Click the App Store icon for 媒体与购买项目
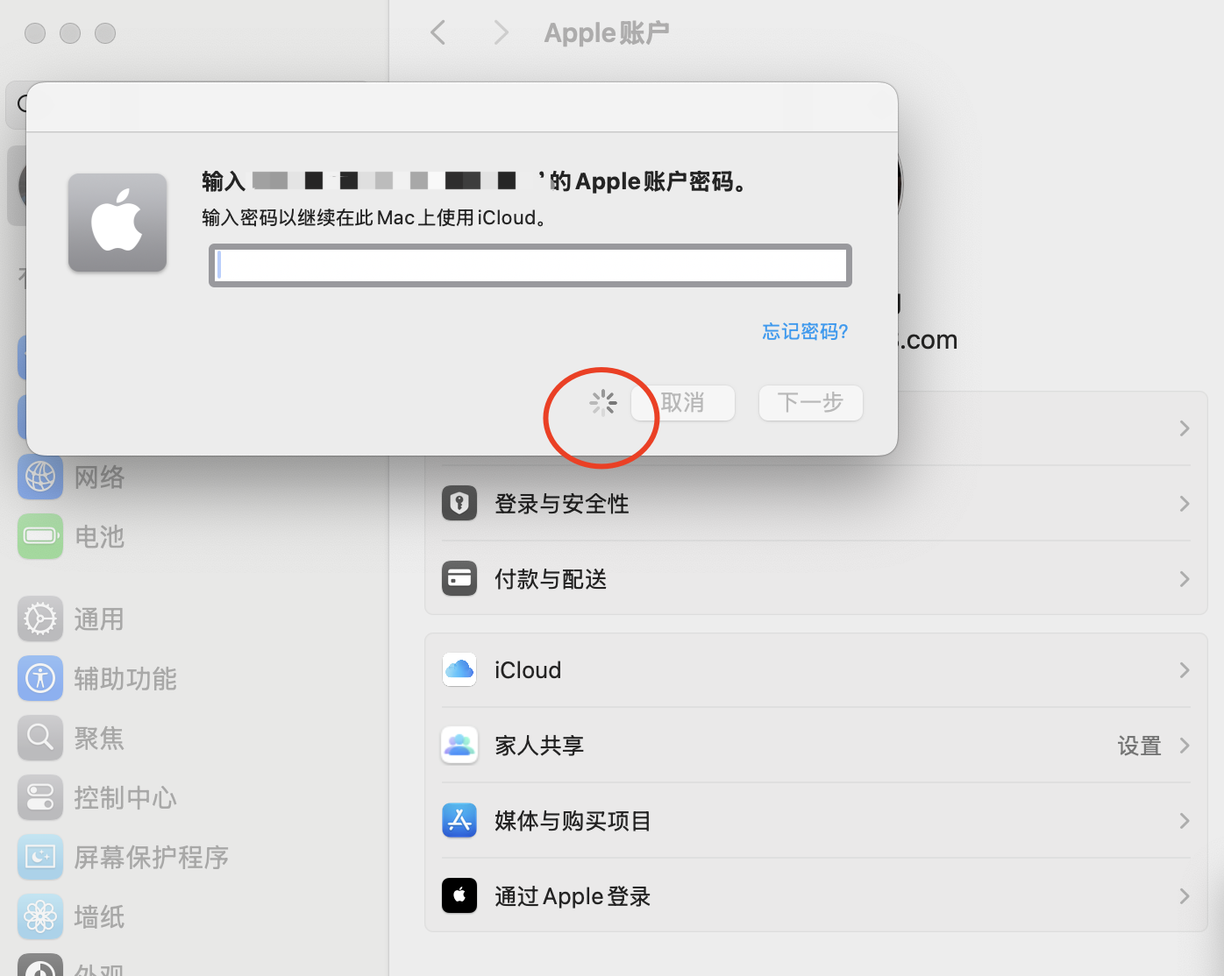Image resolution: width=1224 pixels, height=976 pixels. (459, 820)
